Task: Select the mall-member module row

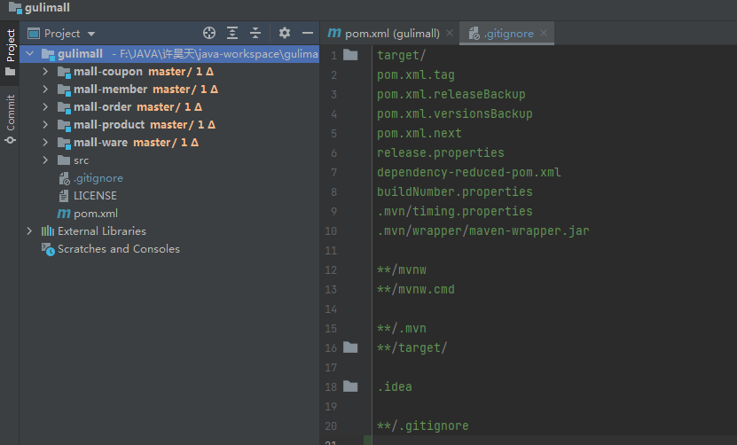Action: (x=169, y=90)
